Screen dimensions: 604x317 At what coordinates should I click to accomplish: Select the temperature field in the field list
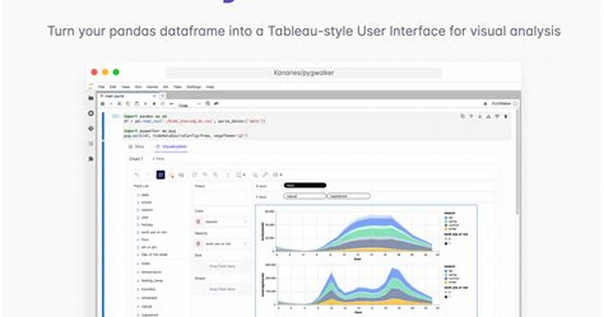tap(151, 272)
